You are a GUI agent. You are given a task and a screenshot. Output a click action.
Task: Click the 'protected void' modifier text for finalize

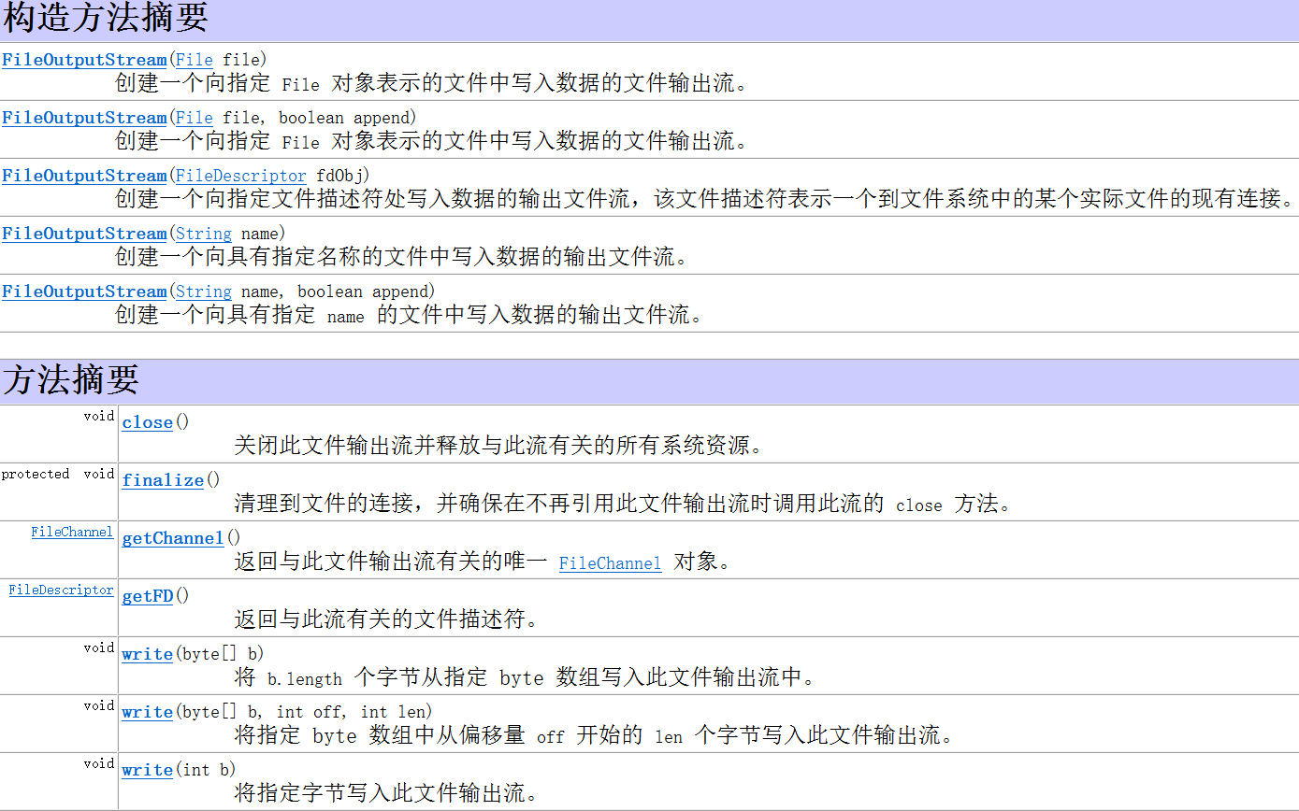click(58, 474)
